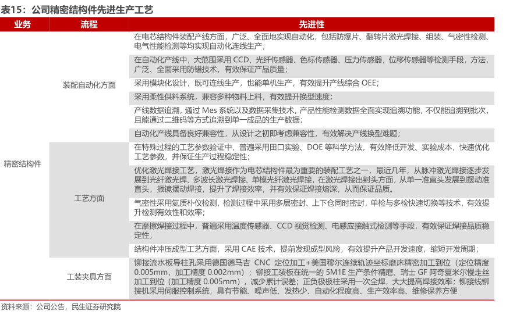Click the 采用模块化设计 row text
Image resolution: width=506 pixels, height=318 pixels.
click(256, 83)
